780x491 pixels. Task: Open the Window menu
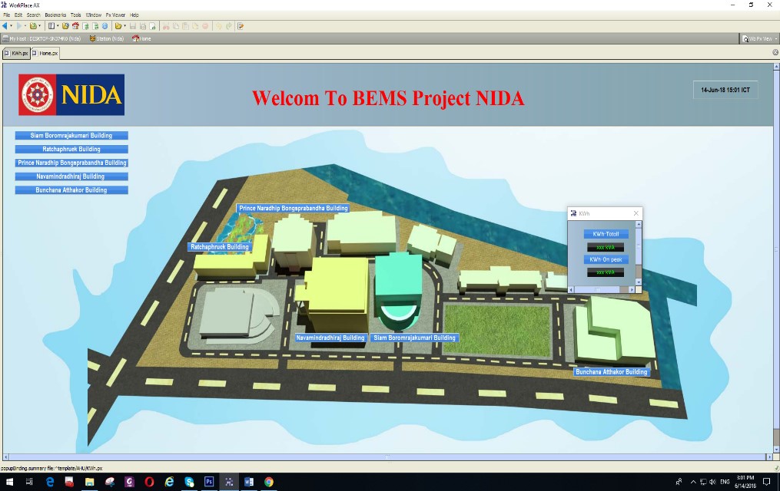click(93, 15)
